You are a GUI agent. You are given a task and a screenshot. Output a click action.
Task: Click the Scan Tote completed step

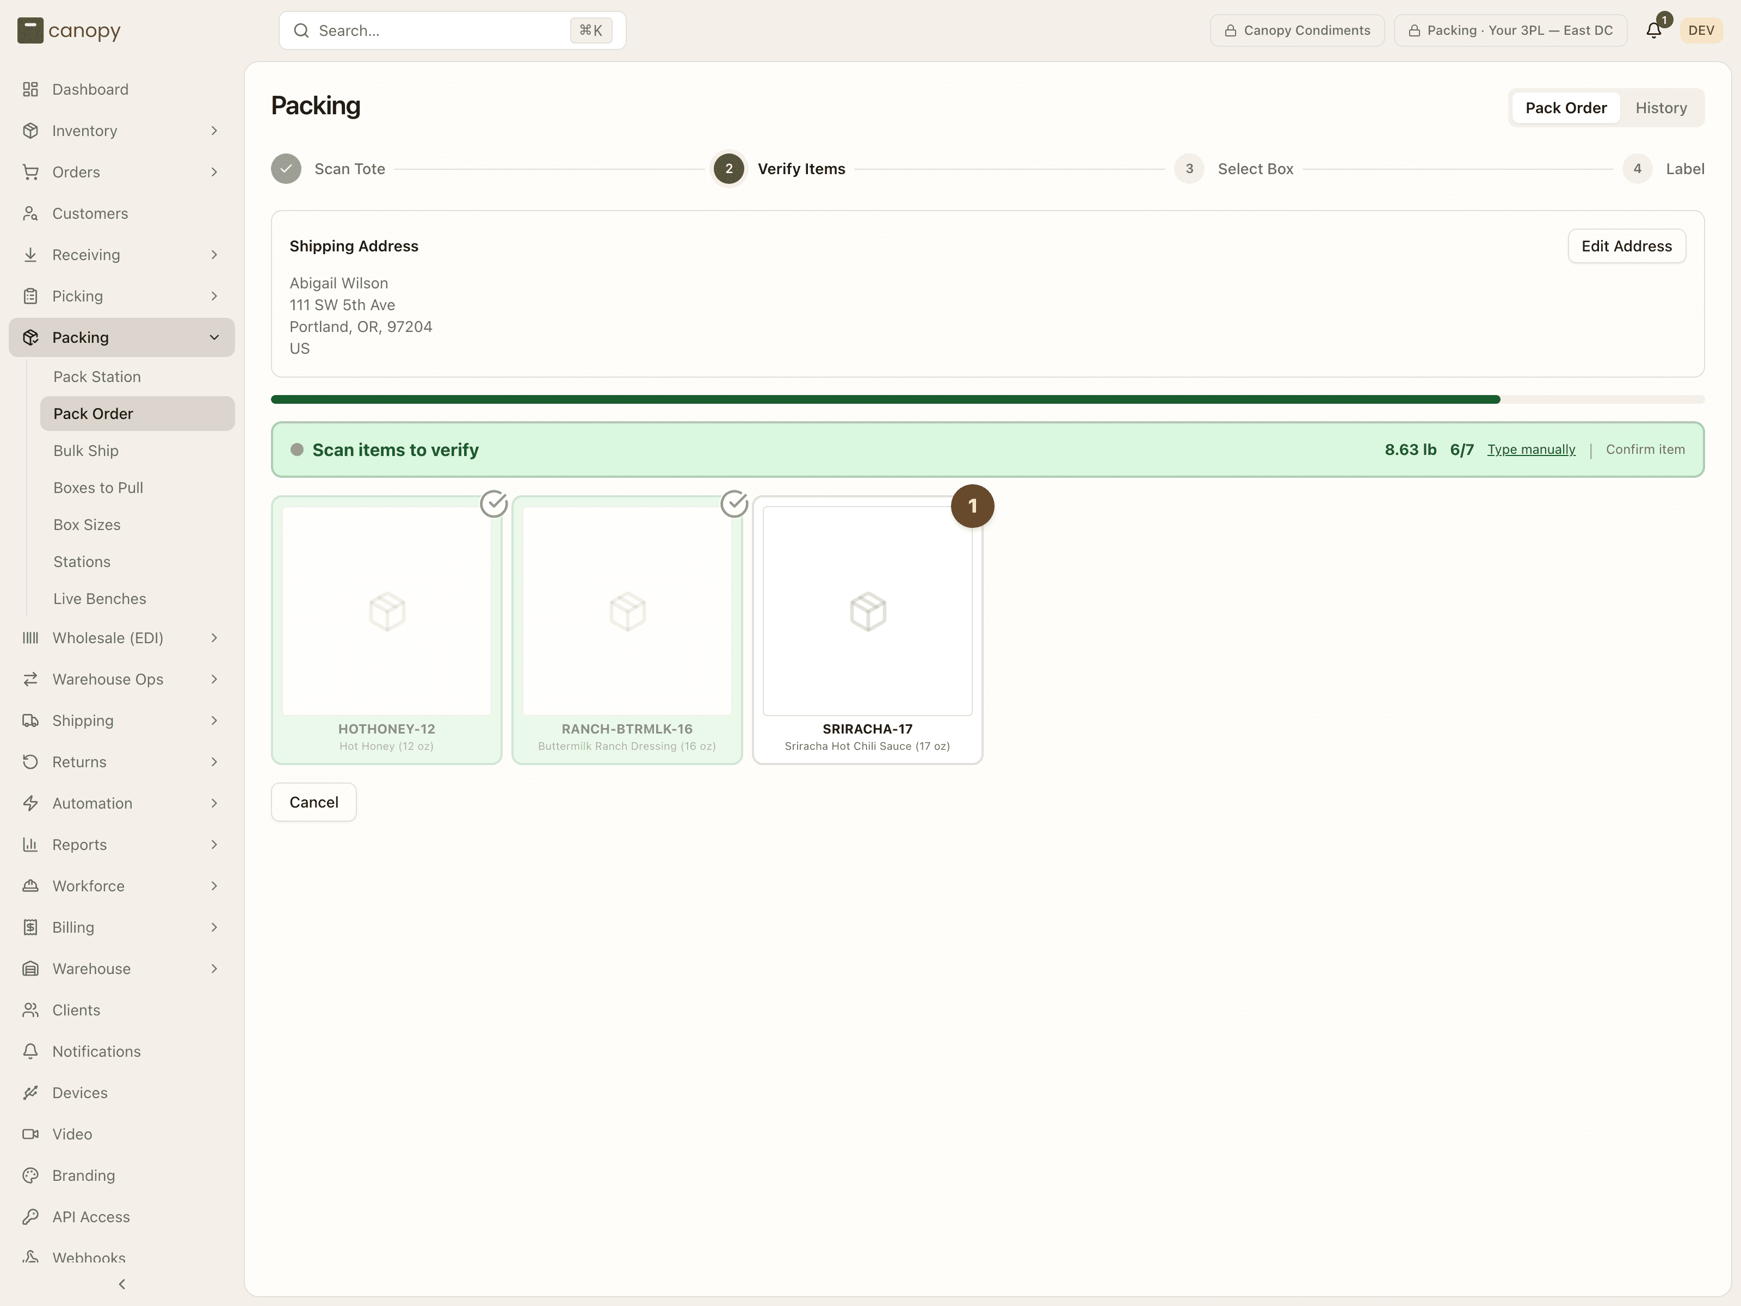click(x=328, y=169)
